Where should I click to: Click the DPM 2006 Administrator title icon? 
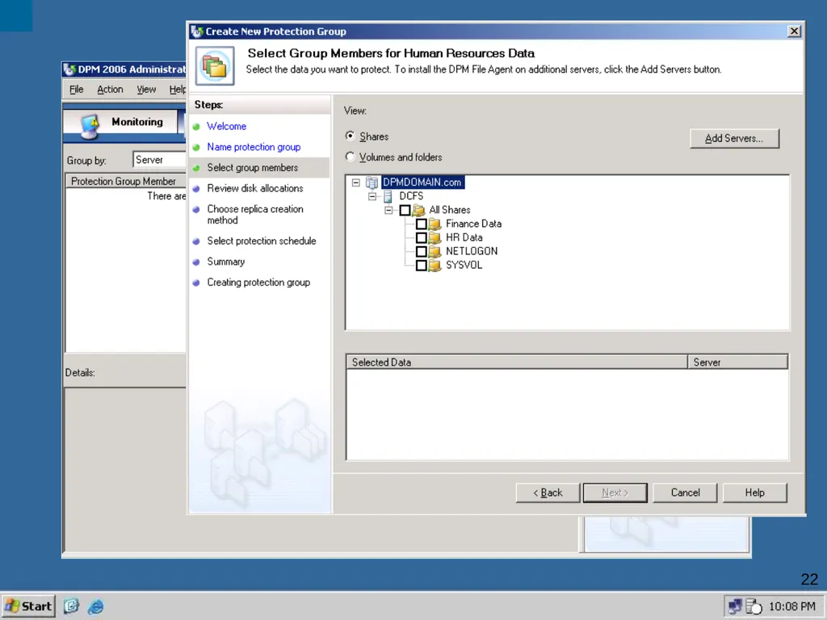click(x=69, y=69)
